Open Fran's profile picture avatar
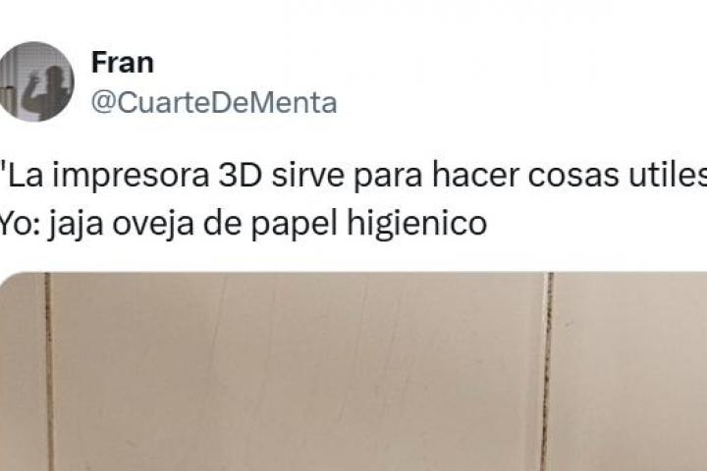The image size is (707, 471). tap(35, 81)
